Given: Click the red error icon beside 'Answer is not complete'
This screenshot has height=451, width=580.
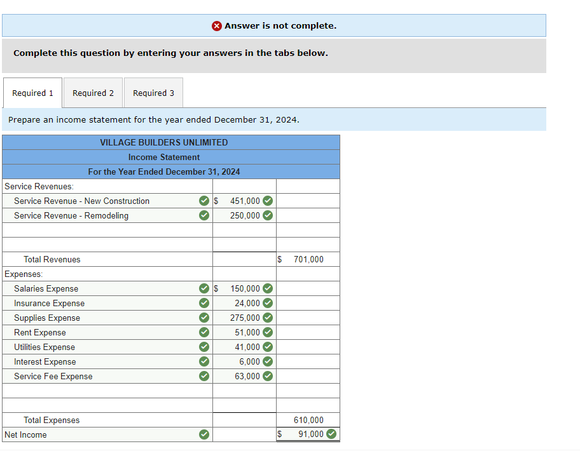Looking at the screenshot, I should [217, 26].
